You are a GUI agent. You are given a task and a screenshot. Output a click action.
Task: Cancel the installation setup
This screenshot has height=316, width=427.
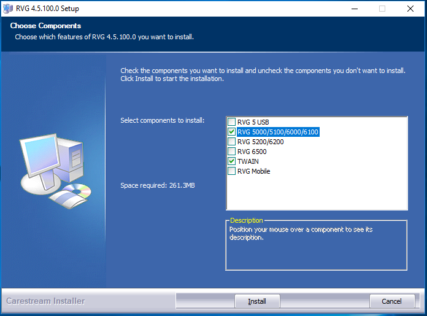click(x=391, y=301)
